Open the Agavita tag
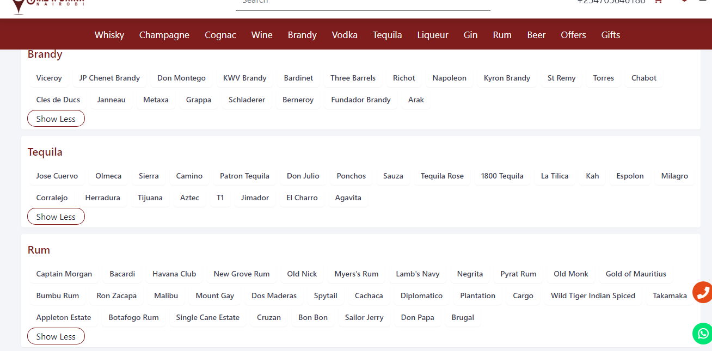This screenshot has width=712, height=351. click(x=348, y=198)
